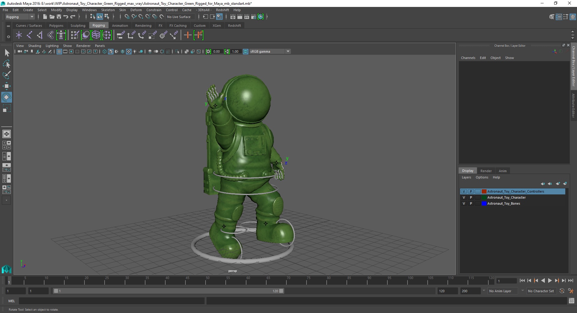The image size is (577, 313).
Task: Activate the Lasso Select tool
Action: pyautogui.click(x=7, y=64)
